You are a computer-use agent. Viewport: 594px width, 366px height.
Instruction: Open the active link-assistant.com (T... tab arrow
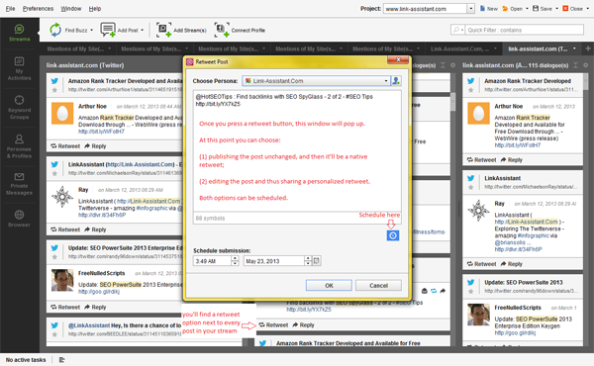click(x=574, y=48)
